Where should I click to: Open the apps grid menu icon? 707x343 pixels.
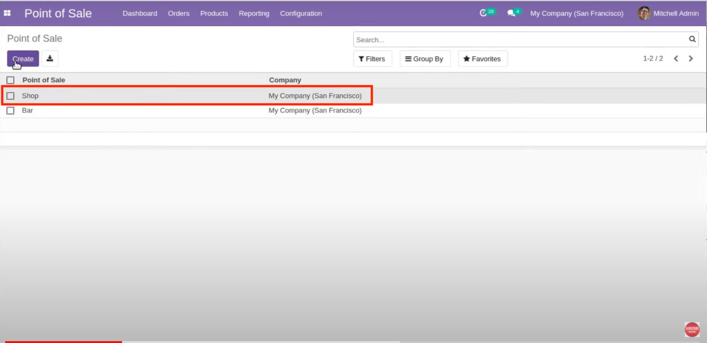click(7, 13)
